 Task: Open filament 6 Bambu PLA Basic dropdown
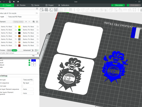point(29,33)
